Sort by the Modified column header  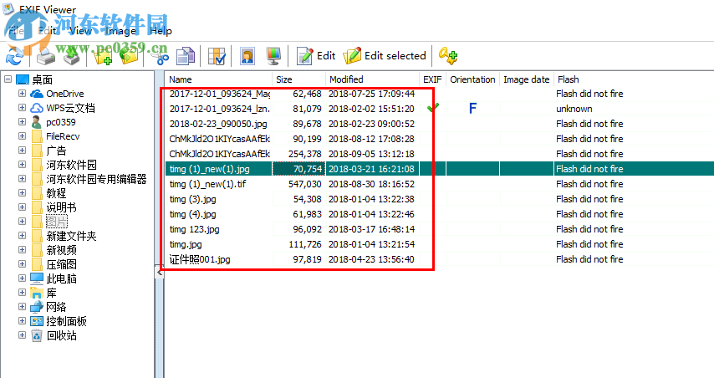[373, 79]
